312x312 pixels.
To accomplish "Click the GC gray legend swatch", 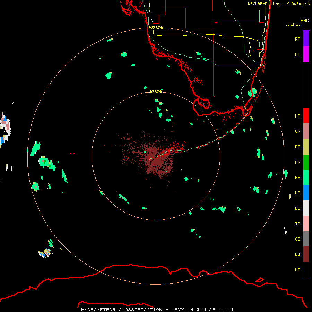I will coord(306,239).
